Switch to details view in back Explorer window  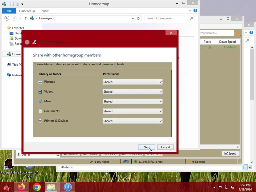tap(245, 167)
